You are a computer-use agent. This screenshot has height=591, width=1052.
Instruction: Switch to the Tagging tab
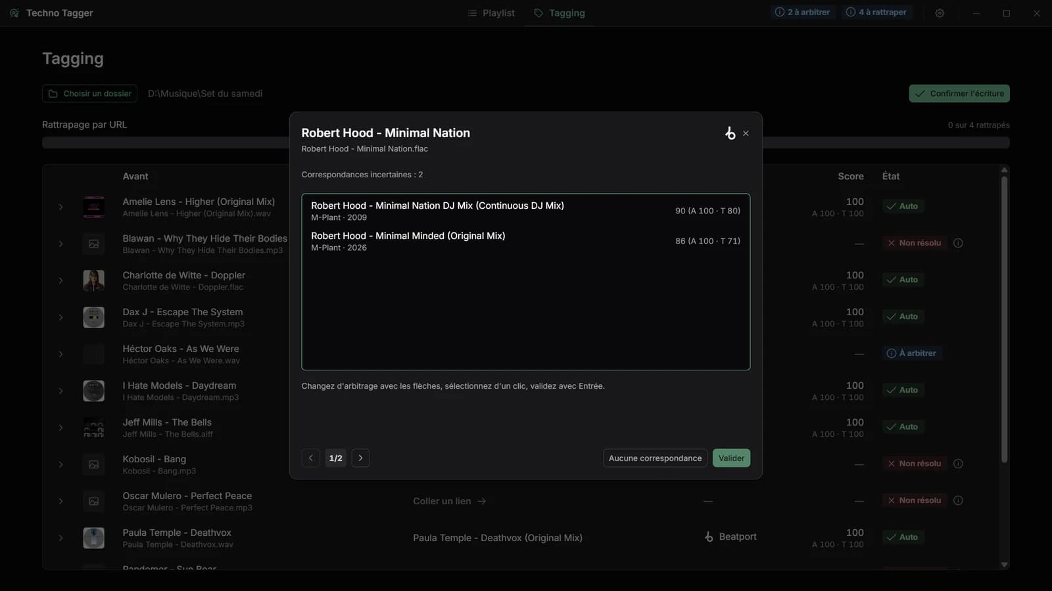[560, 13]
